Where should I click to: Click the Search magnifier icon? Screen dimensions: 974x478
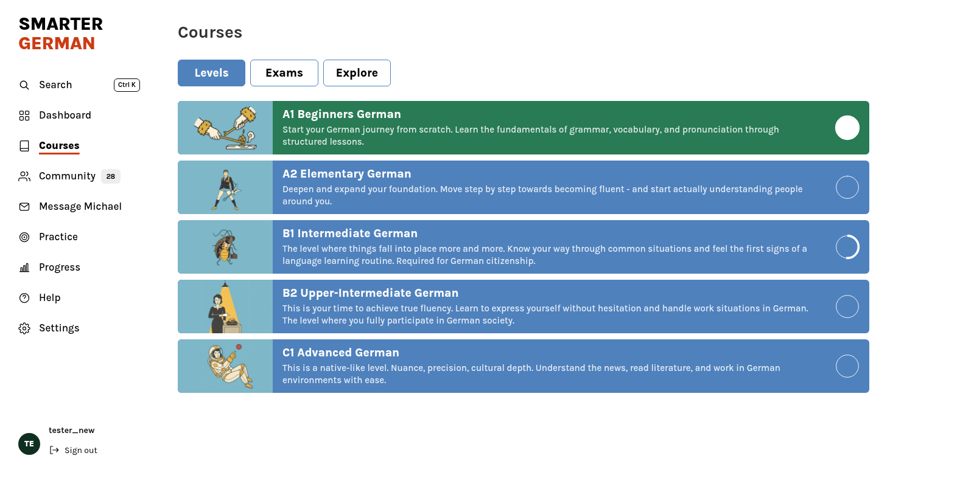(24, 85)
